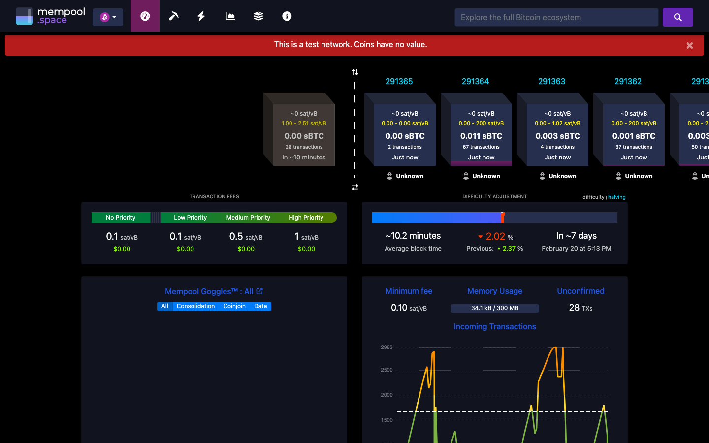Switch the difficulty panel to halving view
709x443 pixels.
pos(616,197)
